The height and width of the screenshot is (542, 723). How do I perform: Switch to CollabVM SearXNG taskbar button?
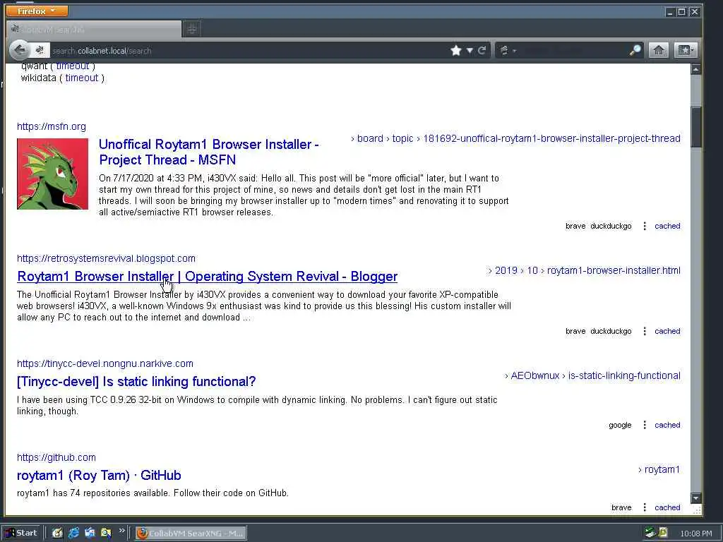click(191, 534)
